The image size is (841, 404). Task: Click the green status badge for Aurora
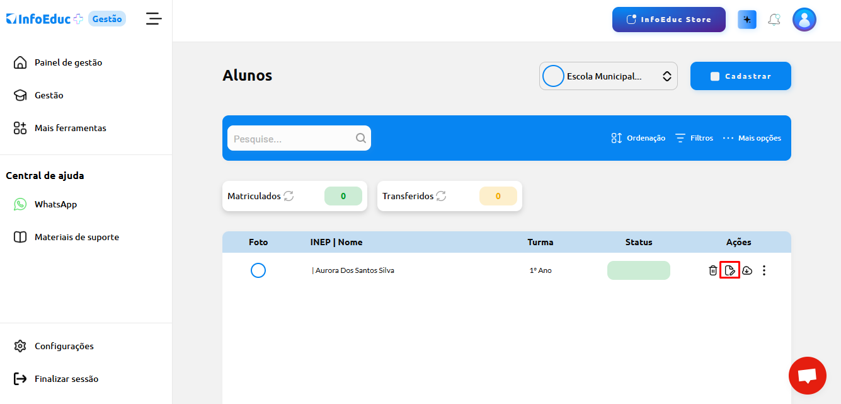(x=639, y=270)
